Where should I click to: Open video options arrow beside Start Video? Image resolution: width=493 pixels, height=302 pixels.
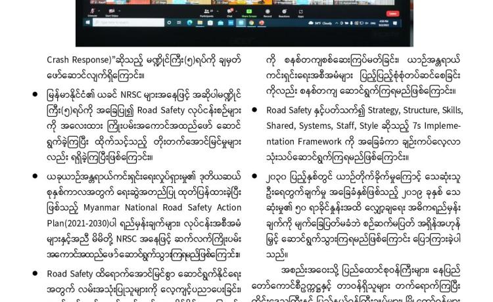pos(120,11)
